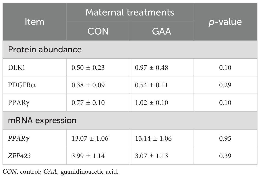This screenshot has width=260, height=178.
Task: Select the CON value 13.07 ± 1.06
Action: point(89,138)
